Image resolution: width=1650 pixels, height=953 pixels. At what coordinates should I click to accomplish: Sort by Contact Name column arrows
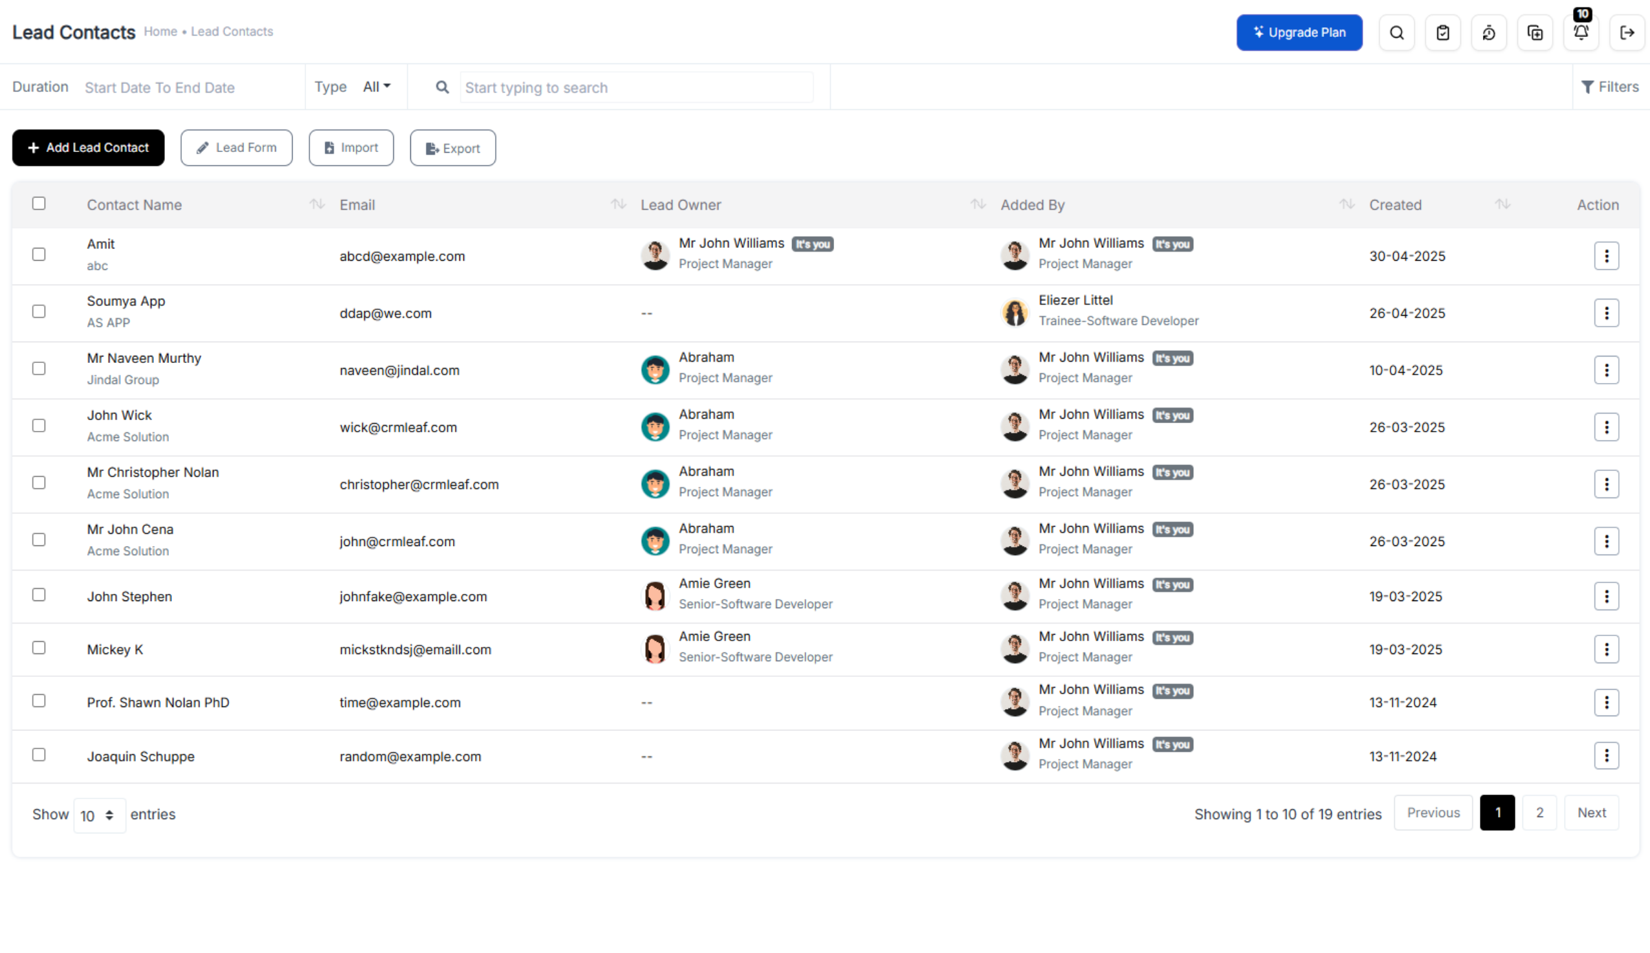pos(317,204)
